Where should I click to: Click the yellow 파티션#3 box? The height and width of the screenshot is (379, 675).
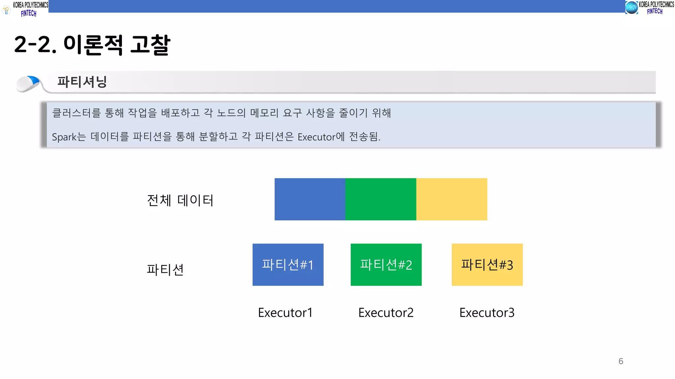(487, 265)
